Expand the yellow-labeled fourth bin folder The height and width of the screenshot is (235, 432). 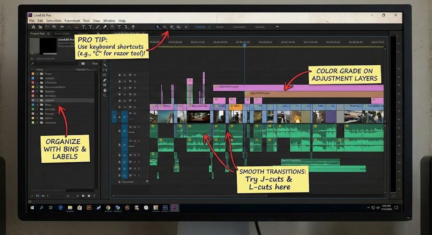coord(37,87)
